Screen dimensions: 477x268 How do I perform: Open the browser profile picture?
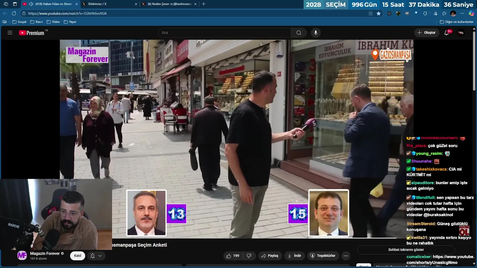point(453,13)
